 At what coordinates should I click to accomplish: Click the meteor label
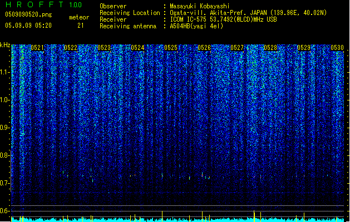(79, 17)
